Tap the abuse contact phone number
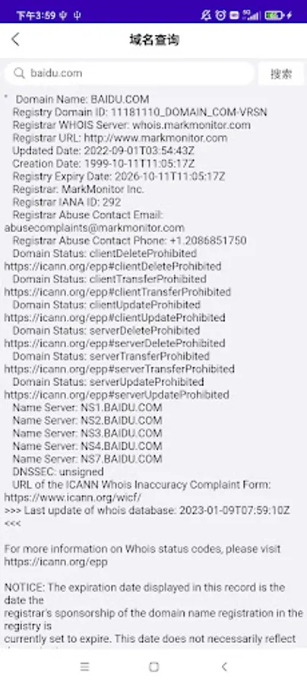 [208, 241]
